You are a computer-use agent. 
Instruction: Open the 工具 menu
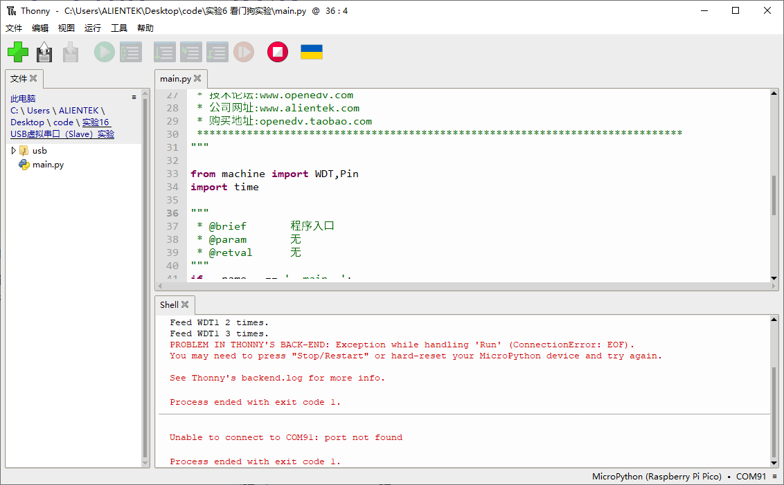point(119,28)
